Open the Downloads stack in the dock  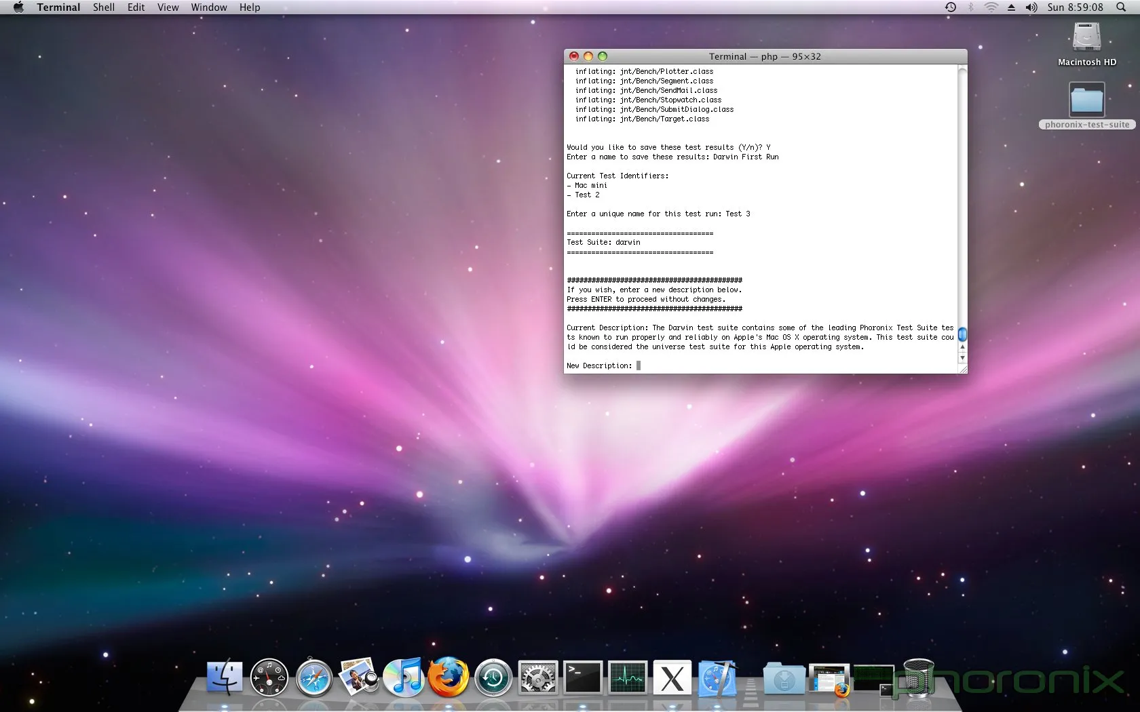784,678
